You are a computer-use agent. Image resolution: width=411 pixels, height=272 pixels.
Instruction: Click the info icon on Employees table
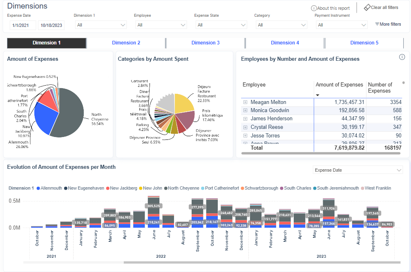point(402,57)
